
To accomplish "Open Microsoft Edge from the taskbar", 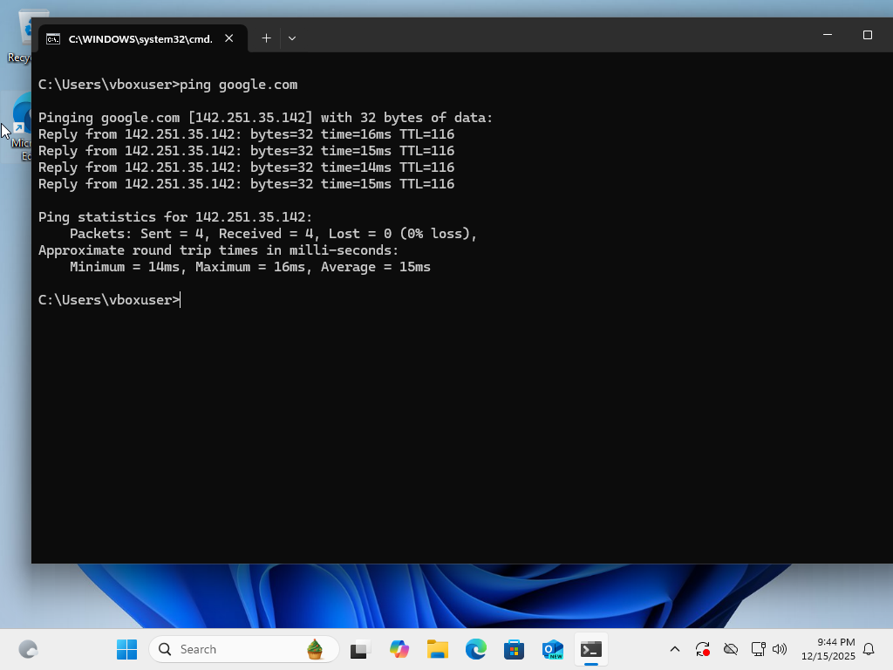I will [x=475, y=649].
